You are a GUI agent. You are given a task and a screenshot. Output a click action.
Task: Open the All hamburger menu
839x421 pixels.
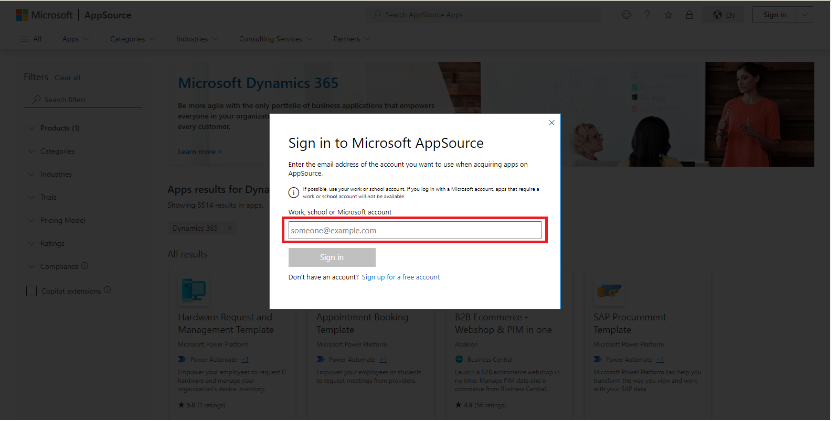[31, 39]
